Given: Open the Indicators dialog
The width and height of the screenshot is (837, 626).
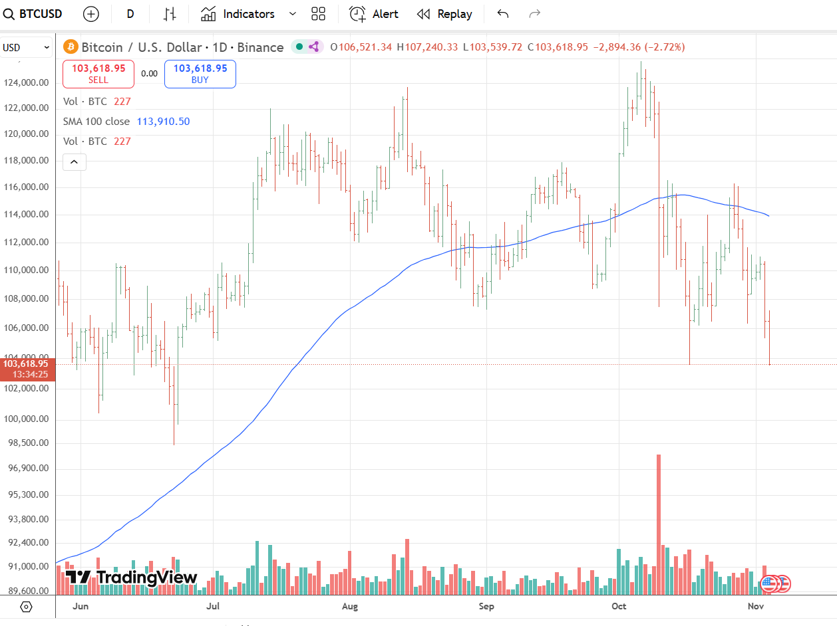Looking at the screenshot, I should [238, 14].
